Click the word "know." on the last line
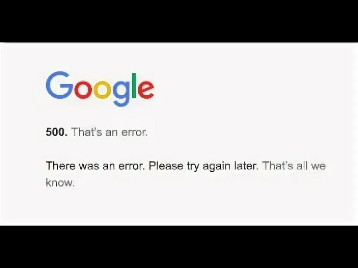Image resolution: width=358 pixels, height=268 pixels. (60, 182)
